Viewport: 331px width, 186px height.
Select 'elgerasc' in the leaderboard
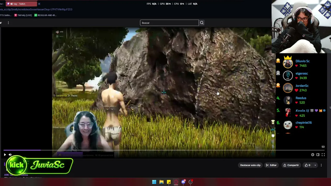[x=302, y=74]
